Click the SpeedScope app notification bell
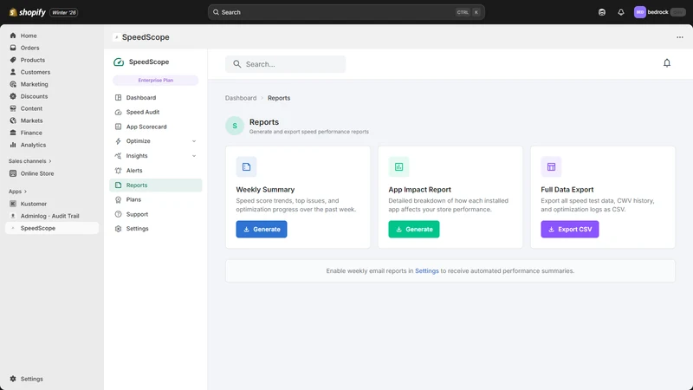This screenshot has height=390, width=693. coord(666,63)
